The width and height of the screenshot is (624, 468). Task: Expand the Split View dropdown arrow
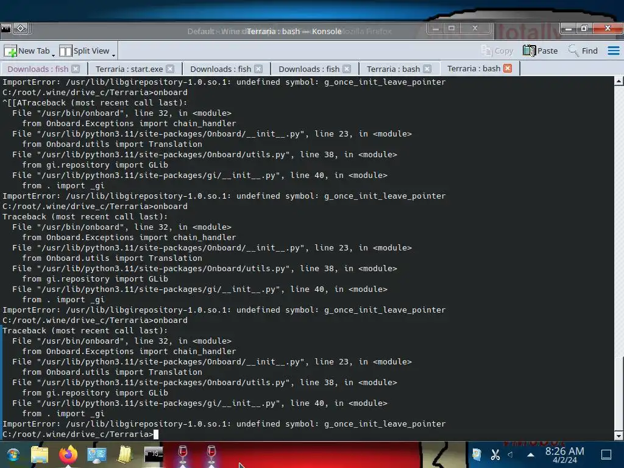click(x=113, y=54)
